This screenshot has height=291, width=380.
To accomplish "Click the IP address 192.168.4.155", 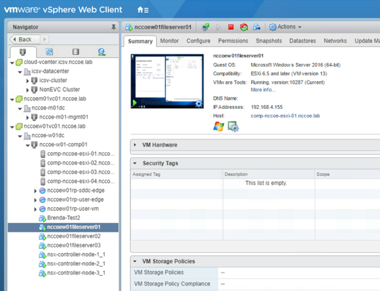I will pos(267,107).
